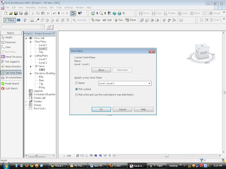The height and width of the screenshot is (169, 226).
Task: Click Help in the Work Plane dialog
Action: [144, 109]
